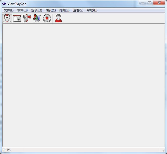This screenshot has height=154, width=167.
Task: Click the 0 FPS status bar text
Action: tap(6, 150)
